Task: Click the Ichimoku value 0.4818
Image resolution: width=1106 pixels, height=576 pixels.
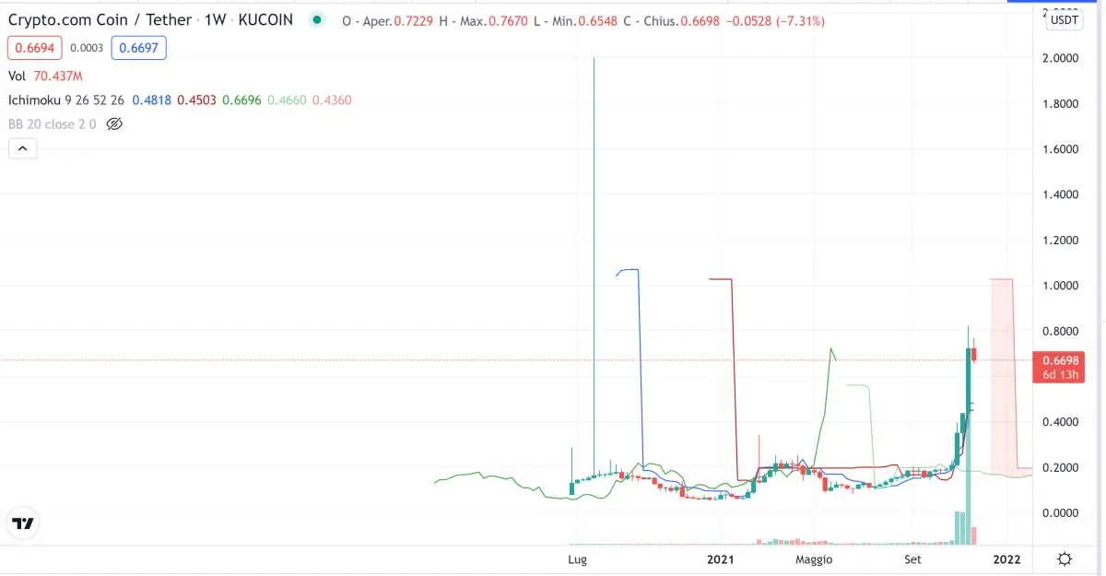Action: (x=151, y=100)
